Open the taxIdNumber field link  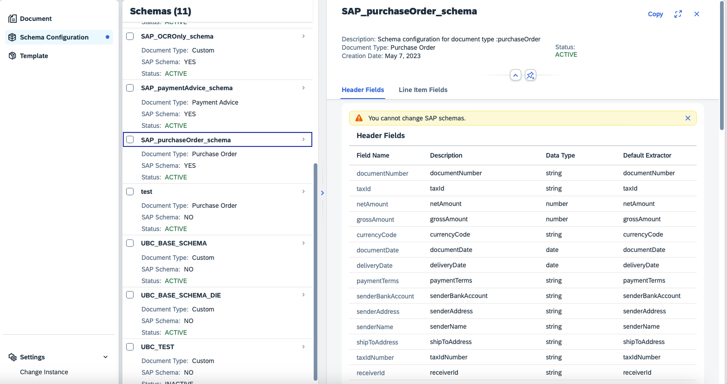pyautogui.click(x=375, y=358)
